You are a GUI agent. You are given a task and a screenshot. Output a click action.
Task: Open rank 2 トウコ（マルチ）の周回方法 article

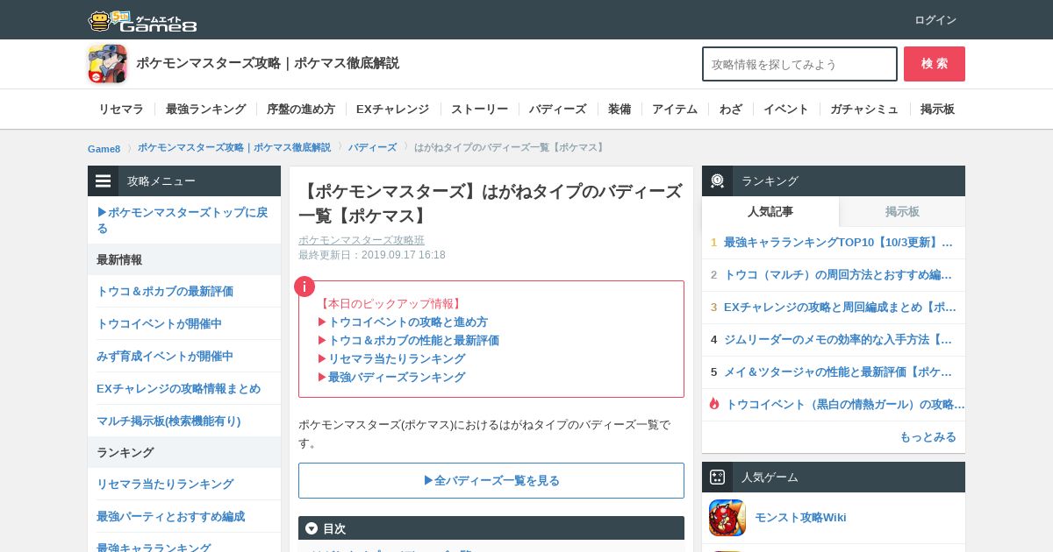pyautogui.click(x=838, y=274)
